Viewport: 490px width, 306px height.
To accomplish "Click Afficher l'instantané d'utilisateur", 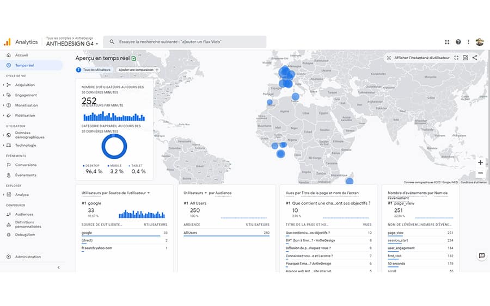I will (419, 58).
